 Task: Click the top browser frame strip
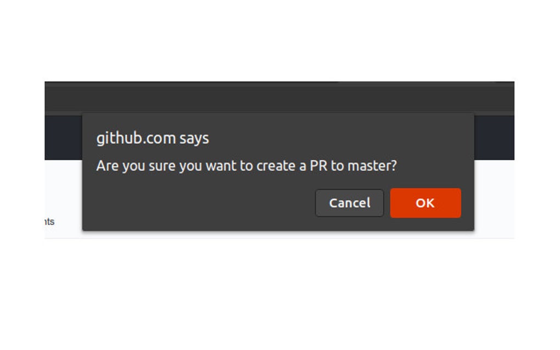point(279,84)
